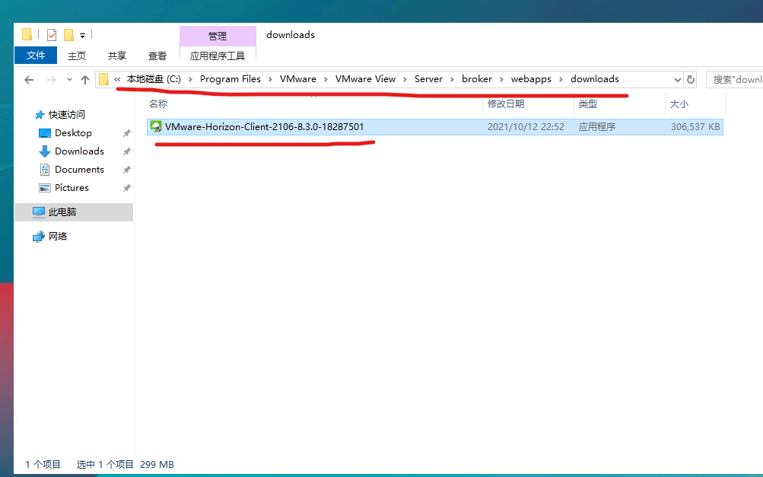Click the 网络 network icon
Image resolution: width=763 pixels, height=477 pixels.
pos(39,237)
